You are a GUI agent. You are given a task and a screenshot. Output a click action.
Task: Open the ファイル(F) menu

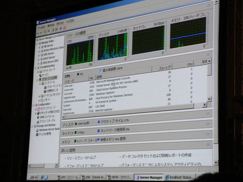(41, 27)
